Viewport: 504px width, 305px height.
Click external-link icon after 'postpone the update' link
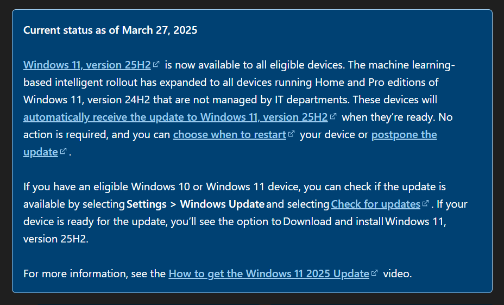[x=64, y=151]
